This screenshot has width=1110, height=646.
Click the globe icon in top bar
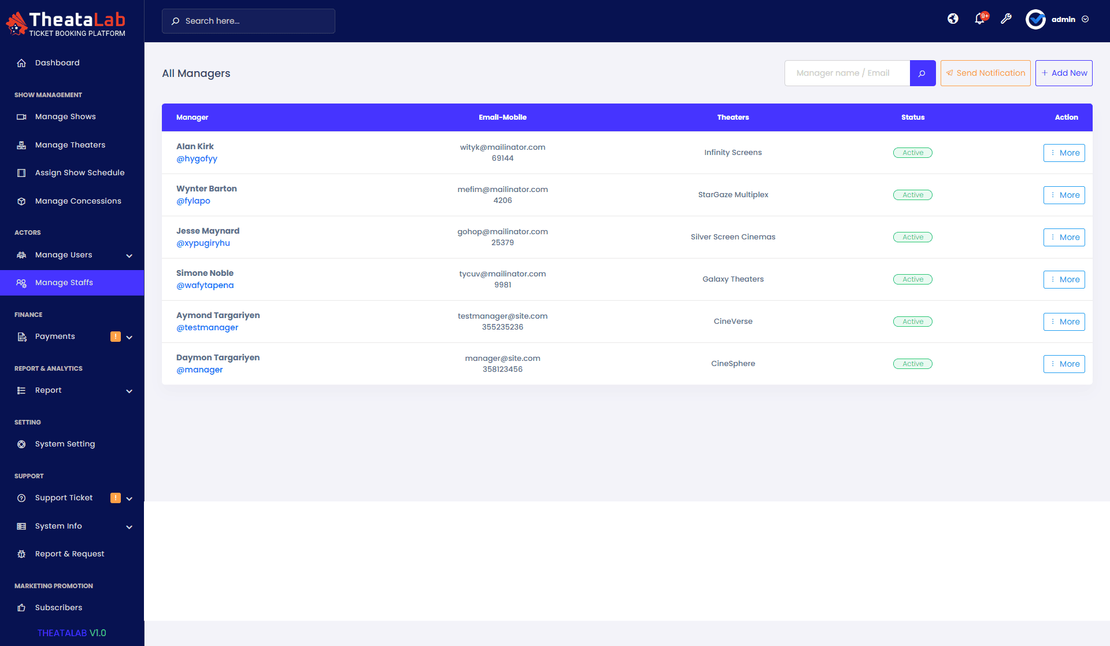(x=953, y=19)
